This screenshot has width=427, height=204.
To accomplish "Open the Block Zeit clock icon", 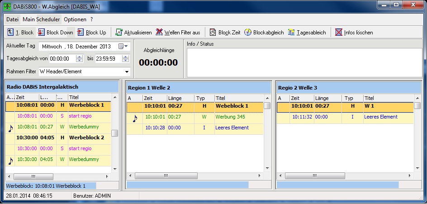I will tap(213, 33).
